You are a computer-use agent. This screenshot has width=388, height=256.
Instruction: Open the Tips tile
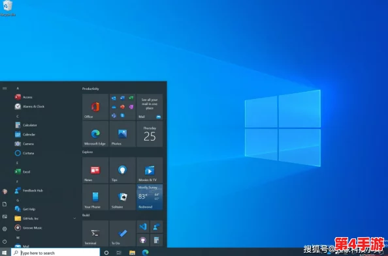point(123,170)
